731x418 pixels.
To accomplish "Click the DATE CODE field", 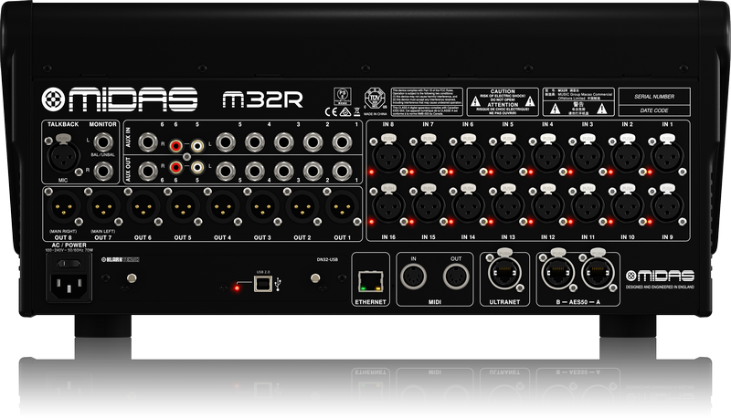I will pos(661,110).
